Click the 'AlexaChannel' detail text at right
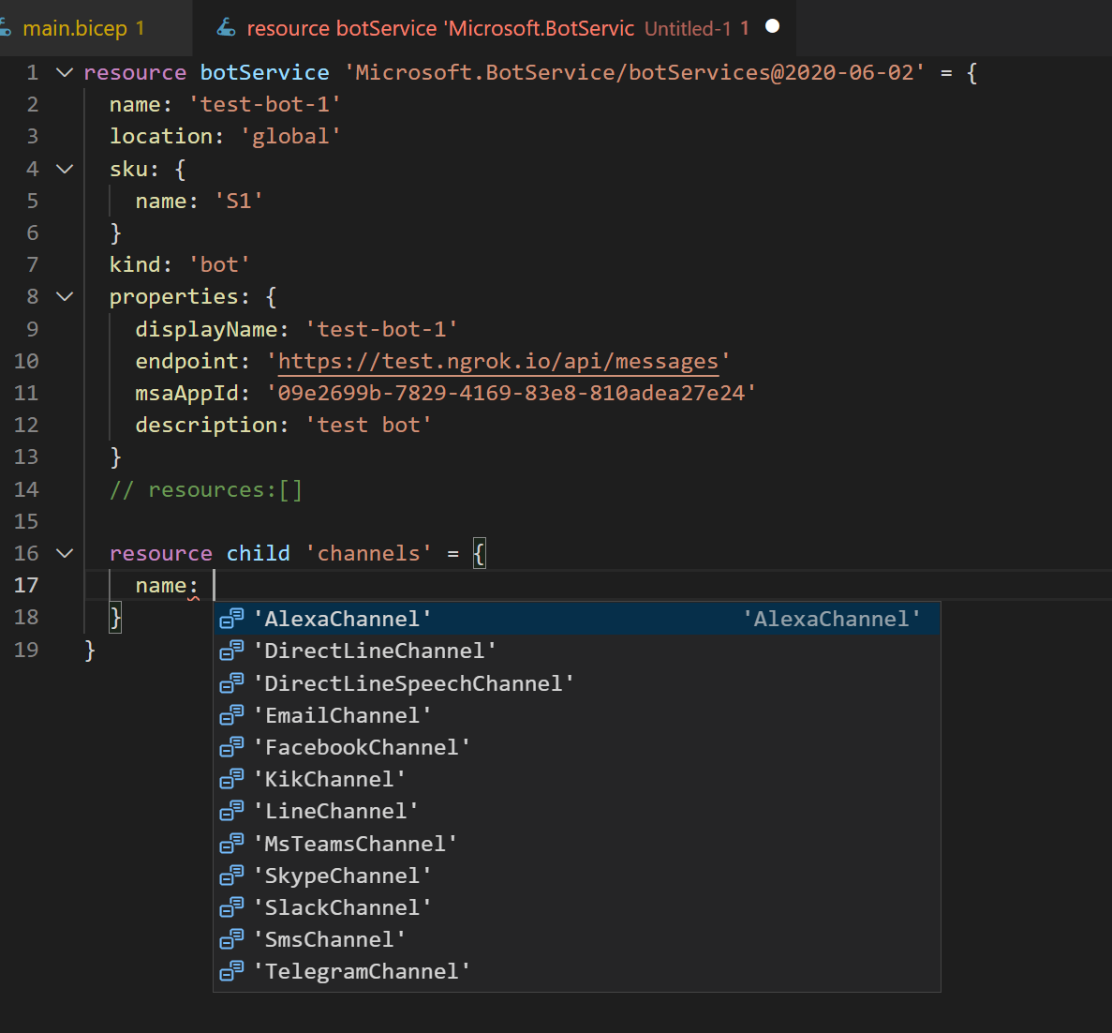1112x1033 pixels. click(831, 619)
